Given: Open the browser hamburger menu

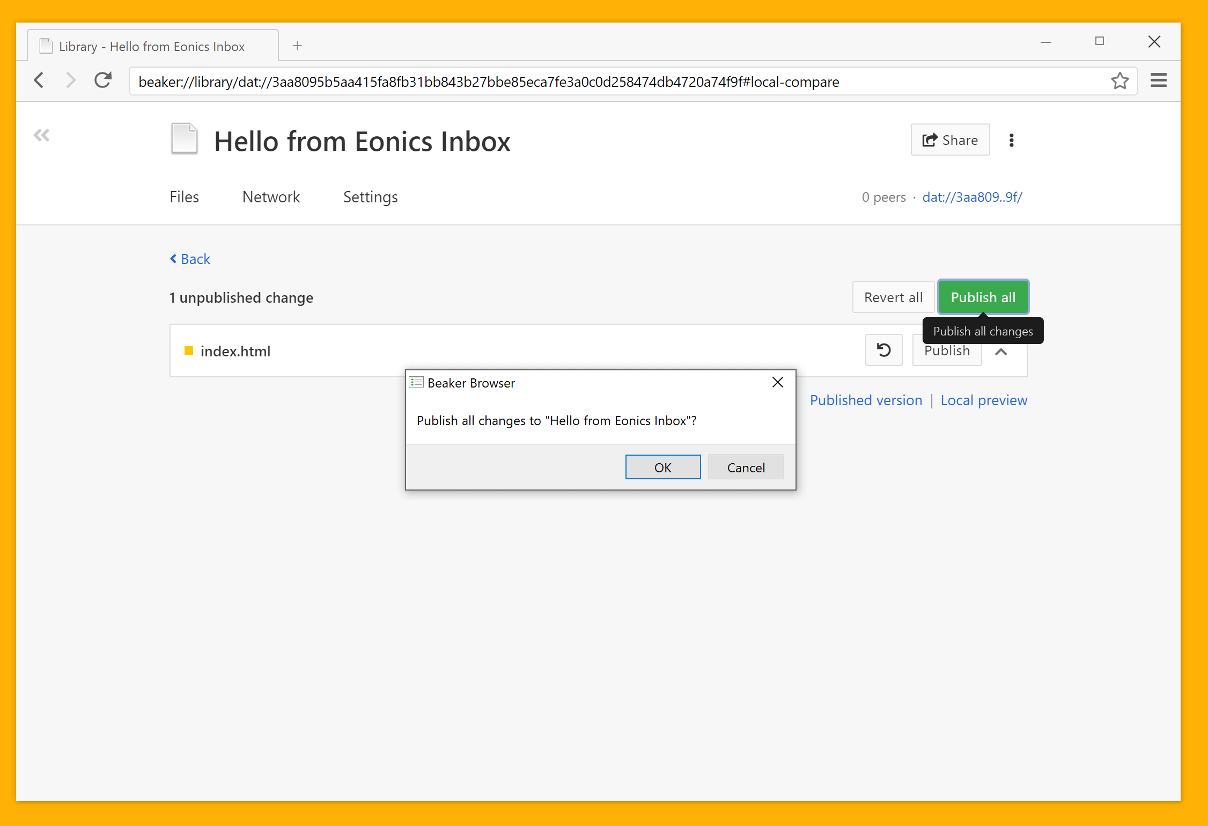Looking at the screenshot, I should click(x=1158, y=81).
